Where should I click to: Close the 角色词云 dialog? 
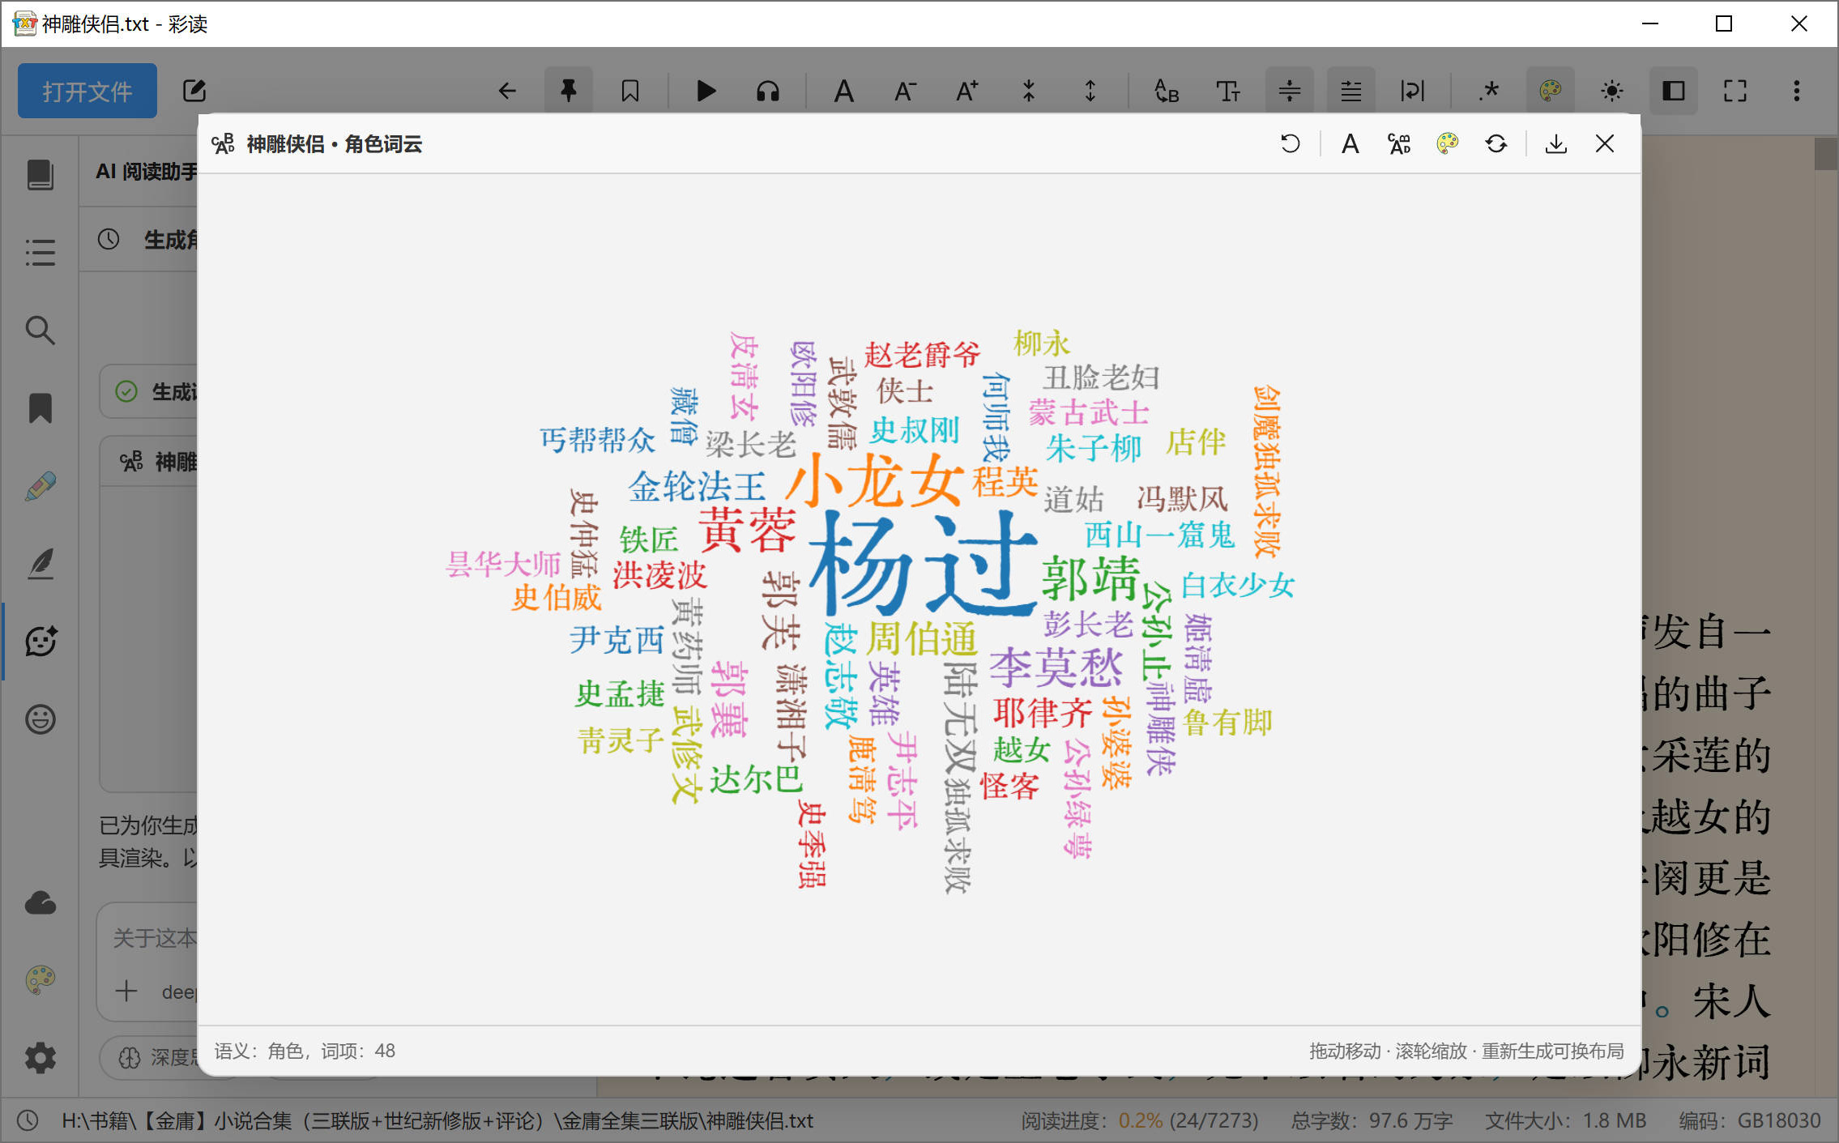(1605, 144)
